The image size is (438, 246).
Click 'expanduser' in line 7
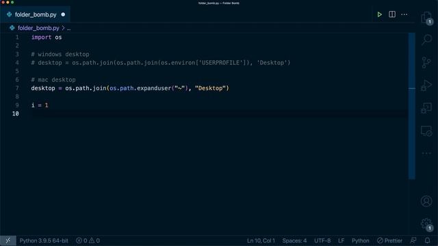tap(154, 88)
